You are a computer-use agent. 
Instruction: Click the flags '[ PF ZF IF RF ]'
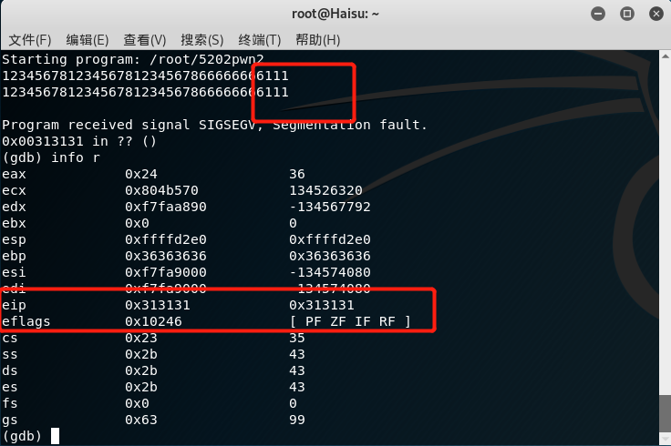coord(350,321)
